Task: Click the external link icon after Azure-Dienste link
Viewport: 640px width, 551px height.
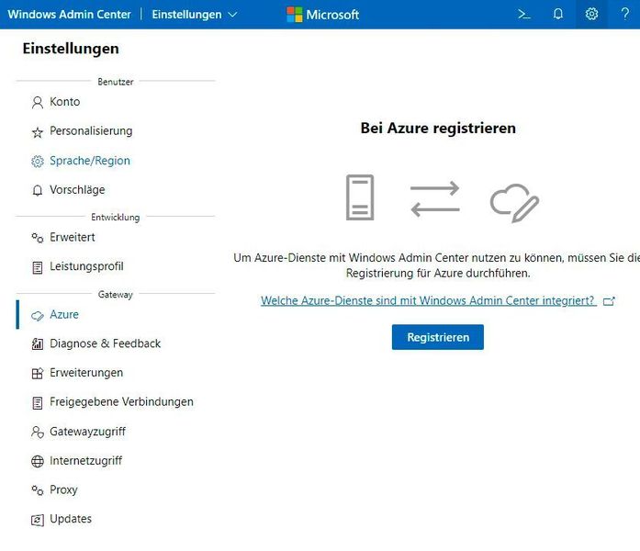Action: pyautogui.click(x=609, y=301)
